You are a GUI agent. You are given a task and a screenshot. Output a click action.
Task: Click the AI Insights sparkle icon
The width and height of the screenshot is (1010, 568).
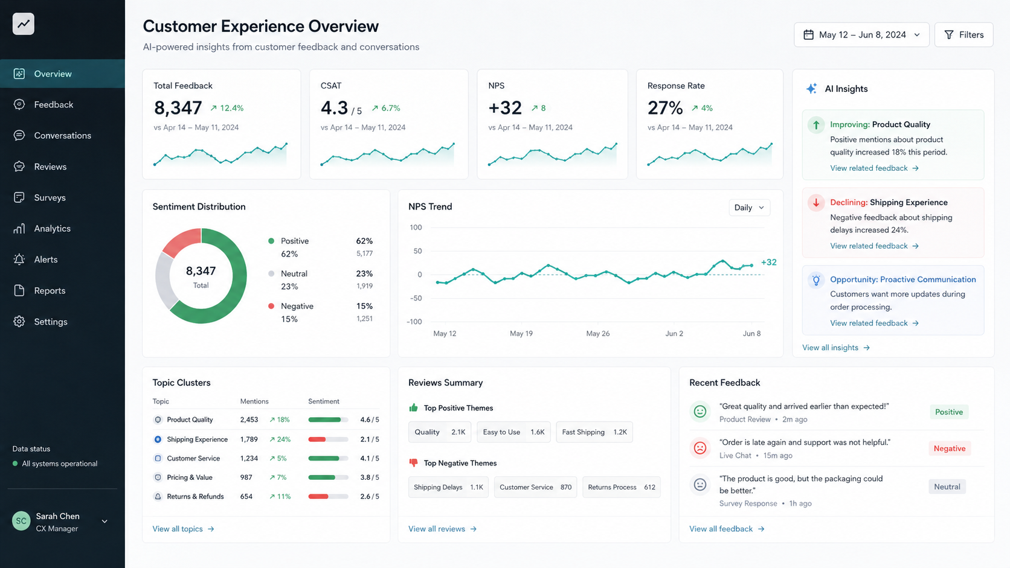click(812, 89)
